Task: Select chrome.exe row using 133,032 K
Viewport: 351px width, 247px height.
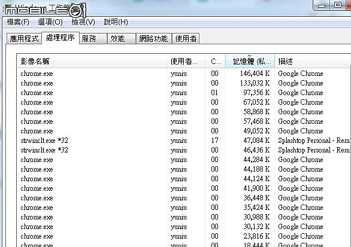Action: click(183, 83)
